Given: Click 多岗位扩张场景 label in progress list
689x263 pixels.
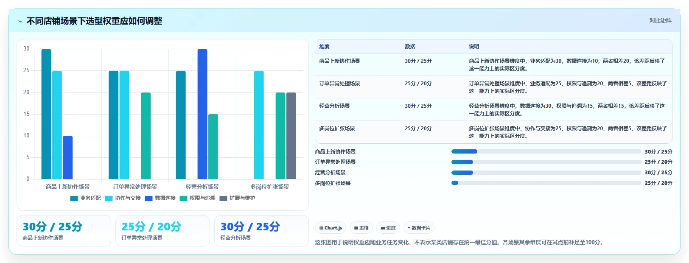Looking at the screenshot, I should (x=333, y=183).
